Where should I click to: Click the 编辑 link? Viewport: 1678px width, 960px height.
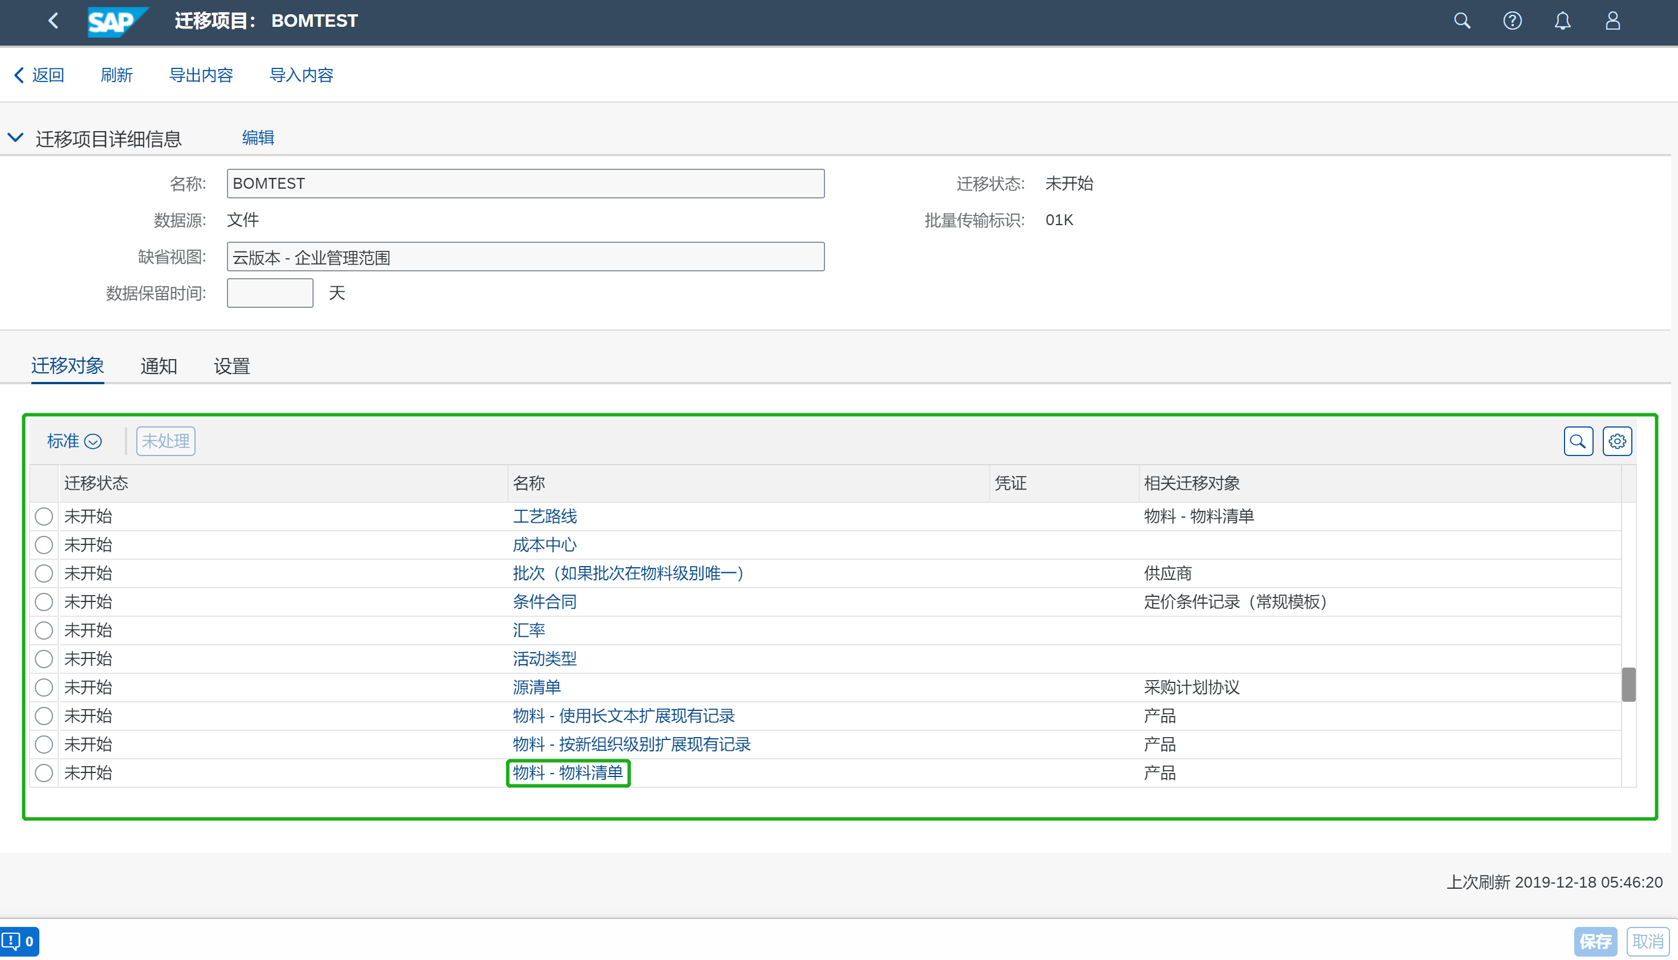point(258,138)
